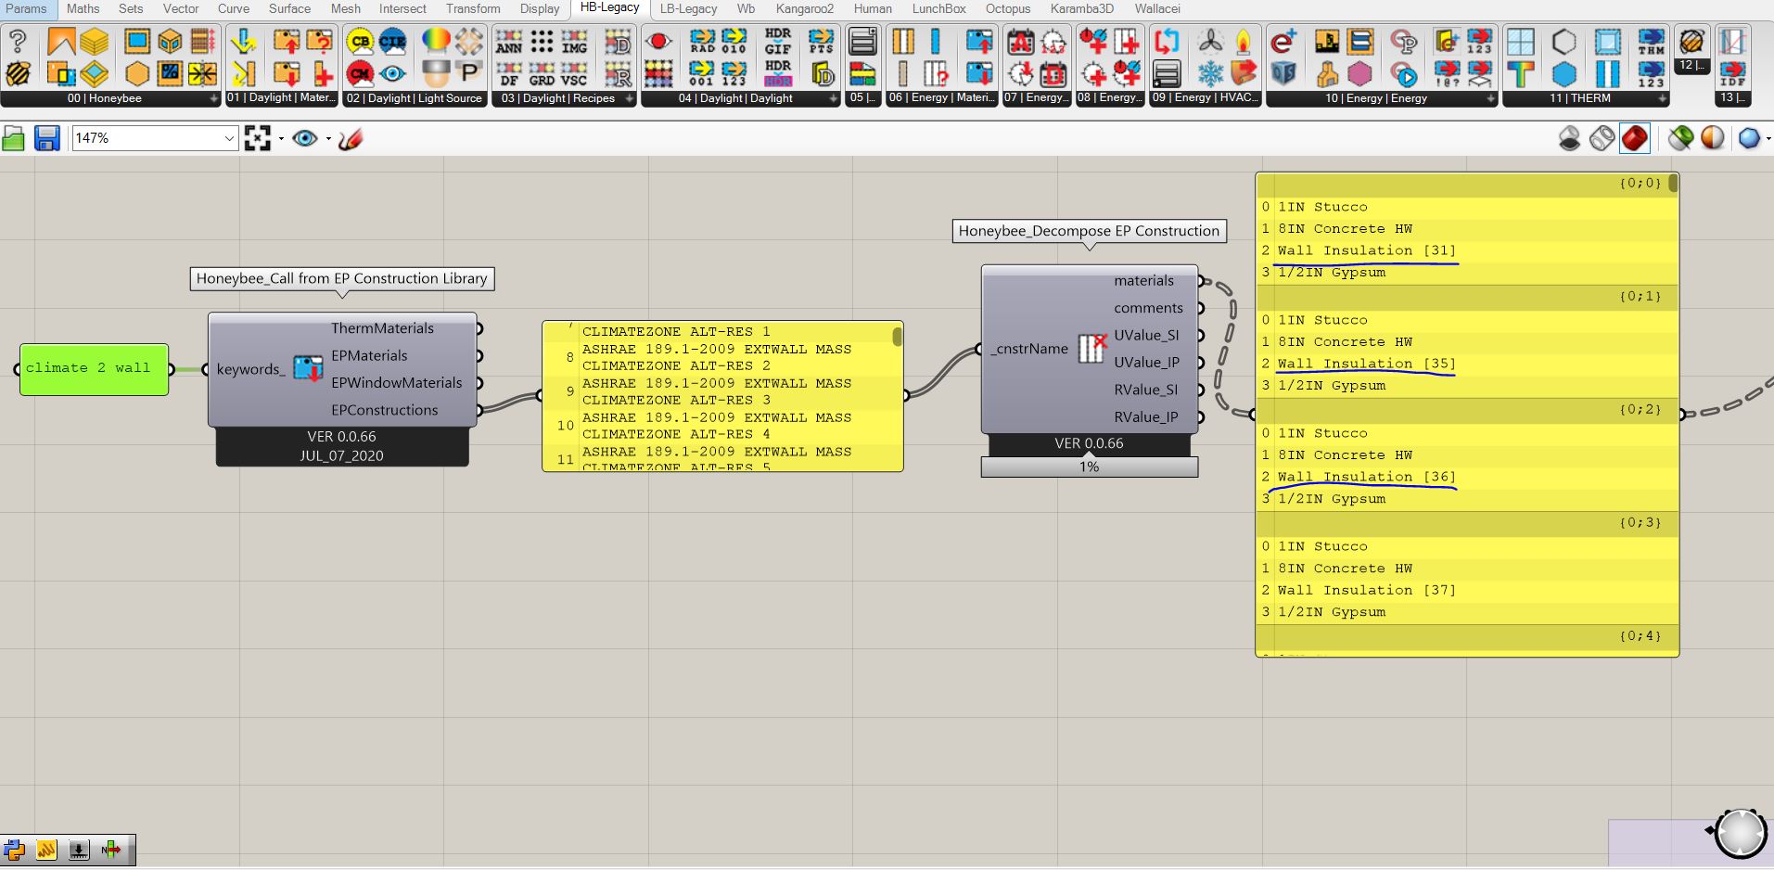1774x870 pixels.
Task: Click the red sketch pencil icon
Action: coord(351,138)
